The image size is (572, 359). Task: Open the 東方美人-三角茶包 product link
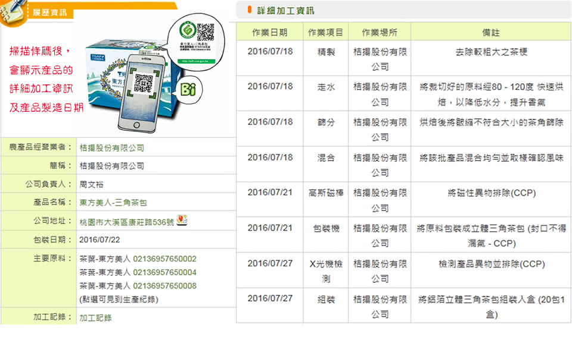pos(113,203)
